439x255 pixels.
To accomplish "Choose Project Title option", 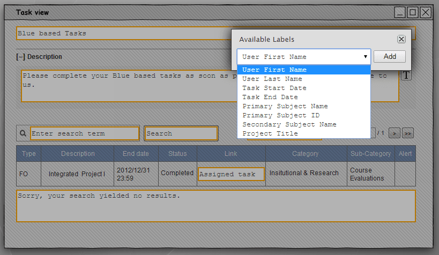I will coord(304,133).
